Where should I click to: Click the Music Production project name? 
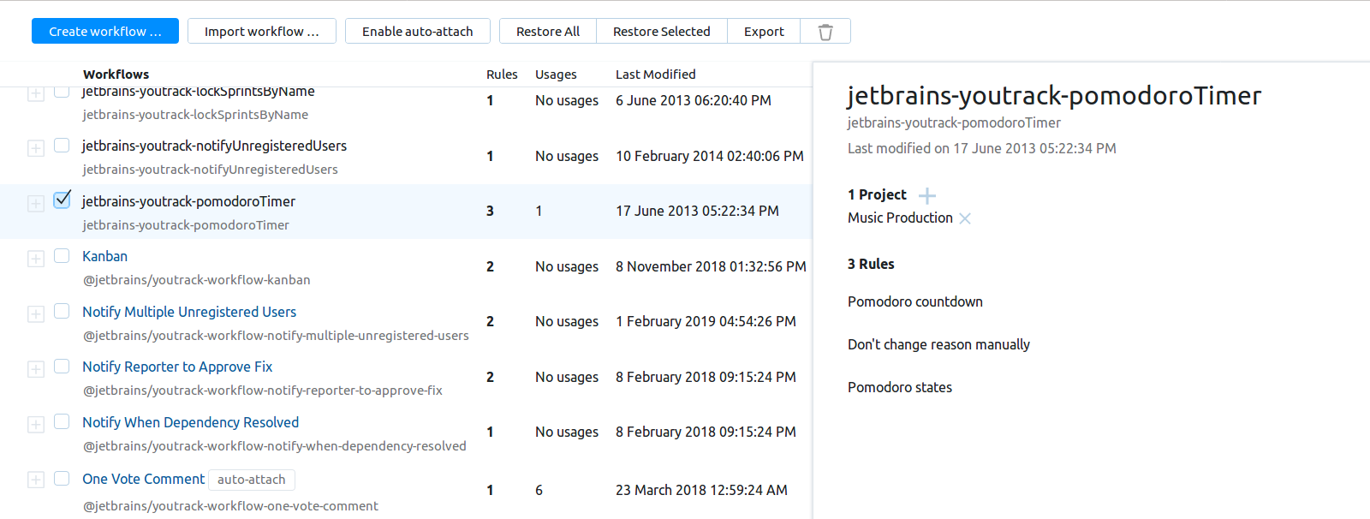pyautogui.click(x=900, y=218)
